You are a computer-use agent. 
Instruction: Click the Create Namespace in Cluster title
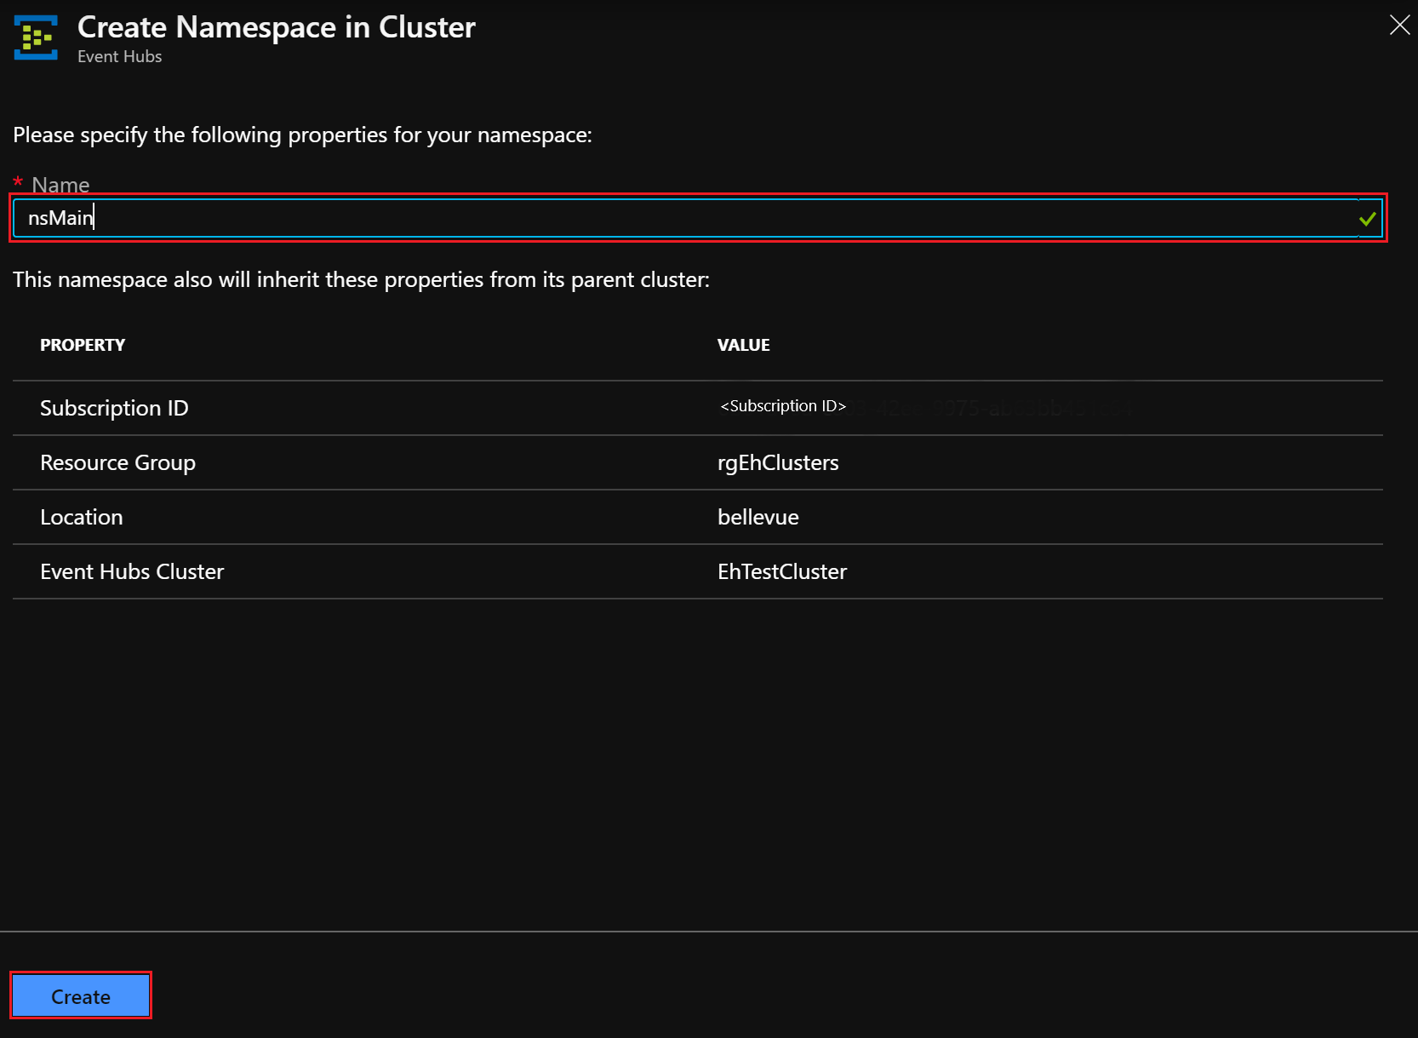(276, 27)
